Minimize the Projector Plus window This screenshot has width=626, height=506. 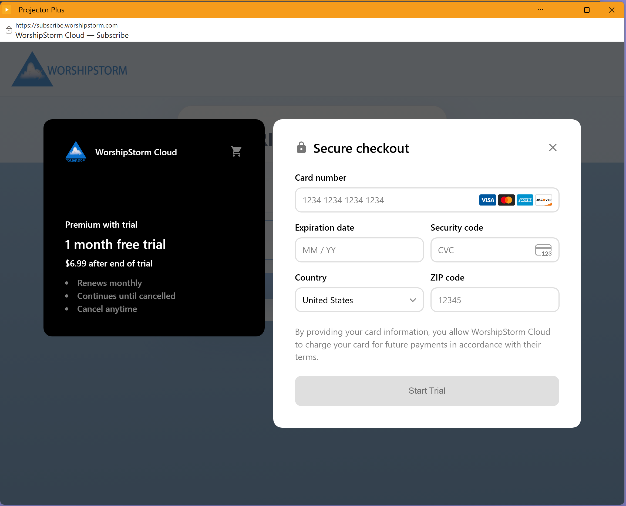(x=562, y=10)
